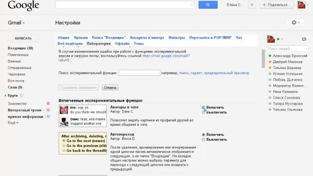Click the НАПИСАТЬ compose button

coord(23,38)
